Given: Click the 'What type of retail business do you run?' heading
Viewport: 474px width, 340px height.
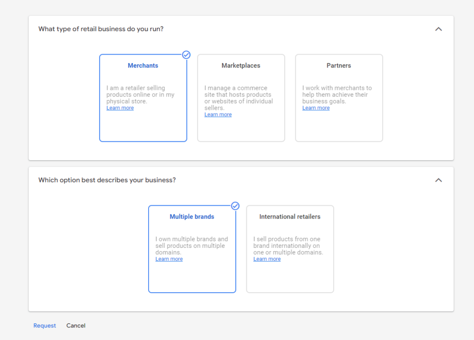Looking at the screenshot, I should [101, 29].
